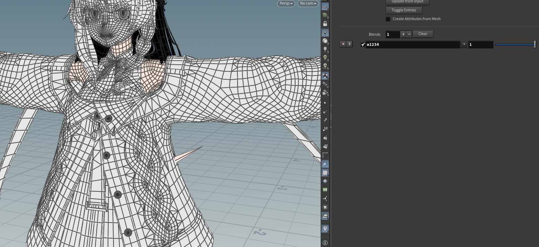The image size is (539, 247).
Task: Click the up-arrow button beside the a1234 X button
Action: (x=349, y=44)
